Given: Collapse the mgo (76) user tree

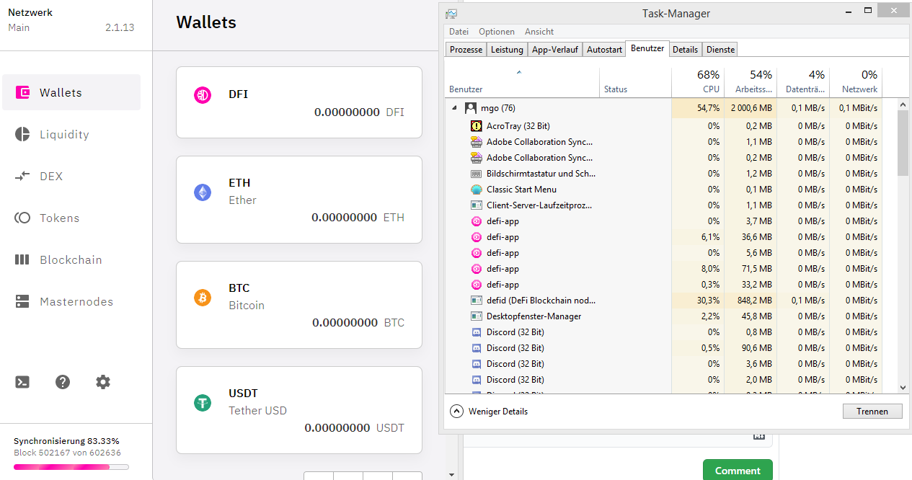Looking at the screenshot, I should coord(454,108).
